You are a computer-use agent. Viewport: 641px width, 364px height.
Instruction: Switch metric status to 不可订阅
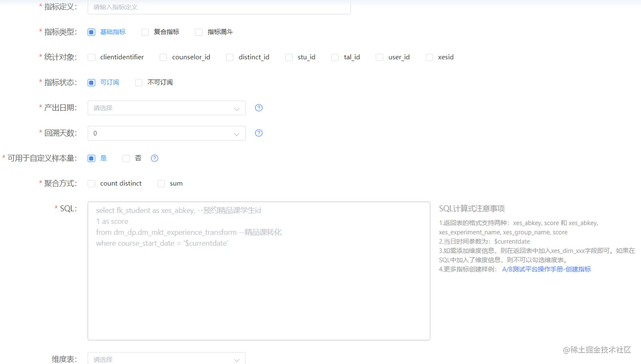click(139, 82)
